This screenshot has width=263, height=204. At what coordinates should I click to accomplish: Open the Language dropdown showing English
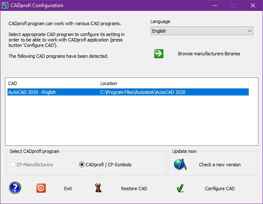pos(202,31)
